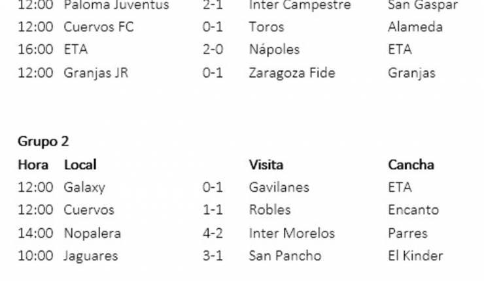Select the Granjas JR local team
This screenshot has width=484, height=281.
click(96, 73)
